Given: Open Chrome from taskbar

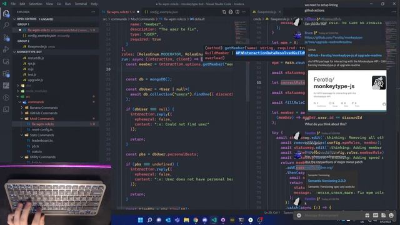Looking at the screenshot, I should click(x=196, y=220).
